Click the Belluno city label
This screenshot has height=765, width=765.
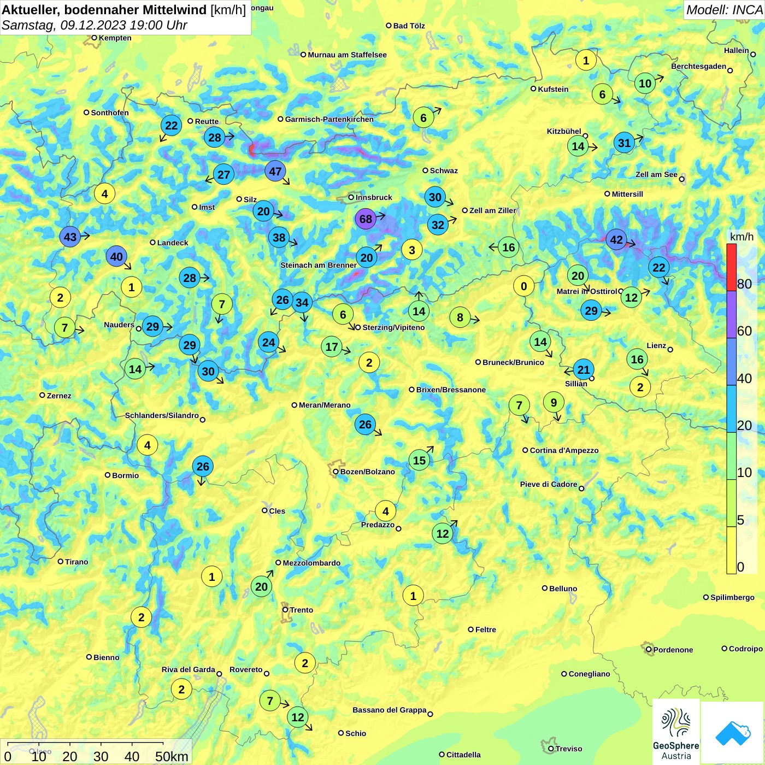[x=563, y=589]
